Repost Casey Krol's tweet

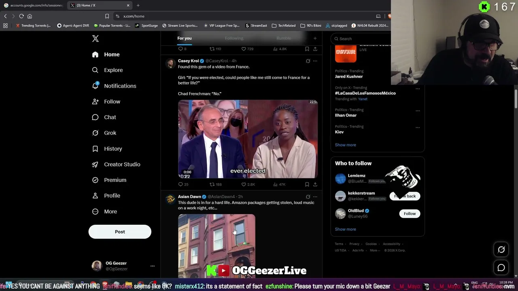215,184
